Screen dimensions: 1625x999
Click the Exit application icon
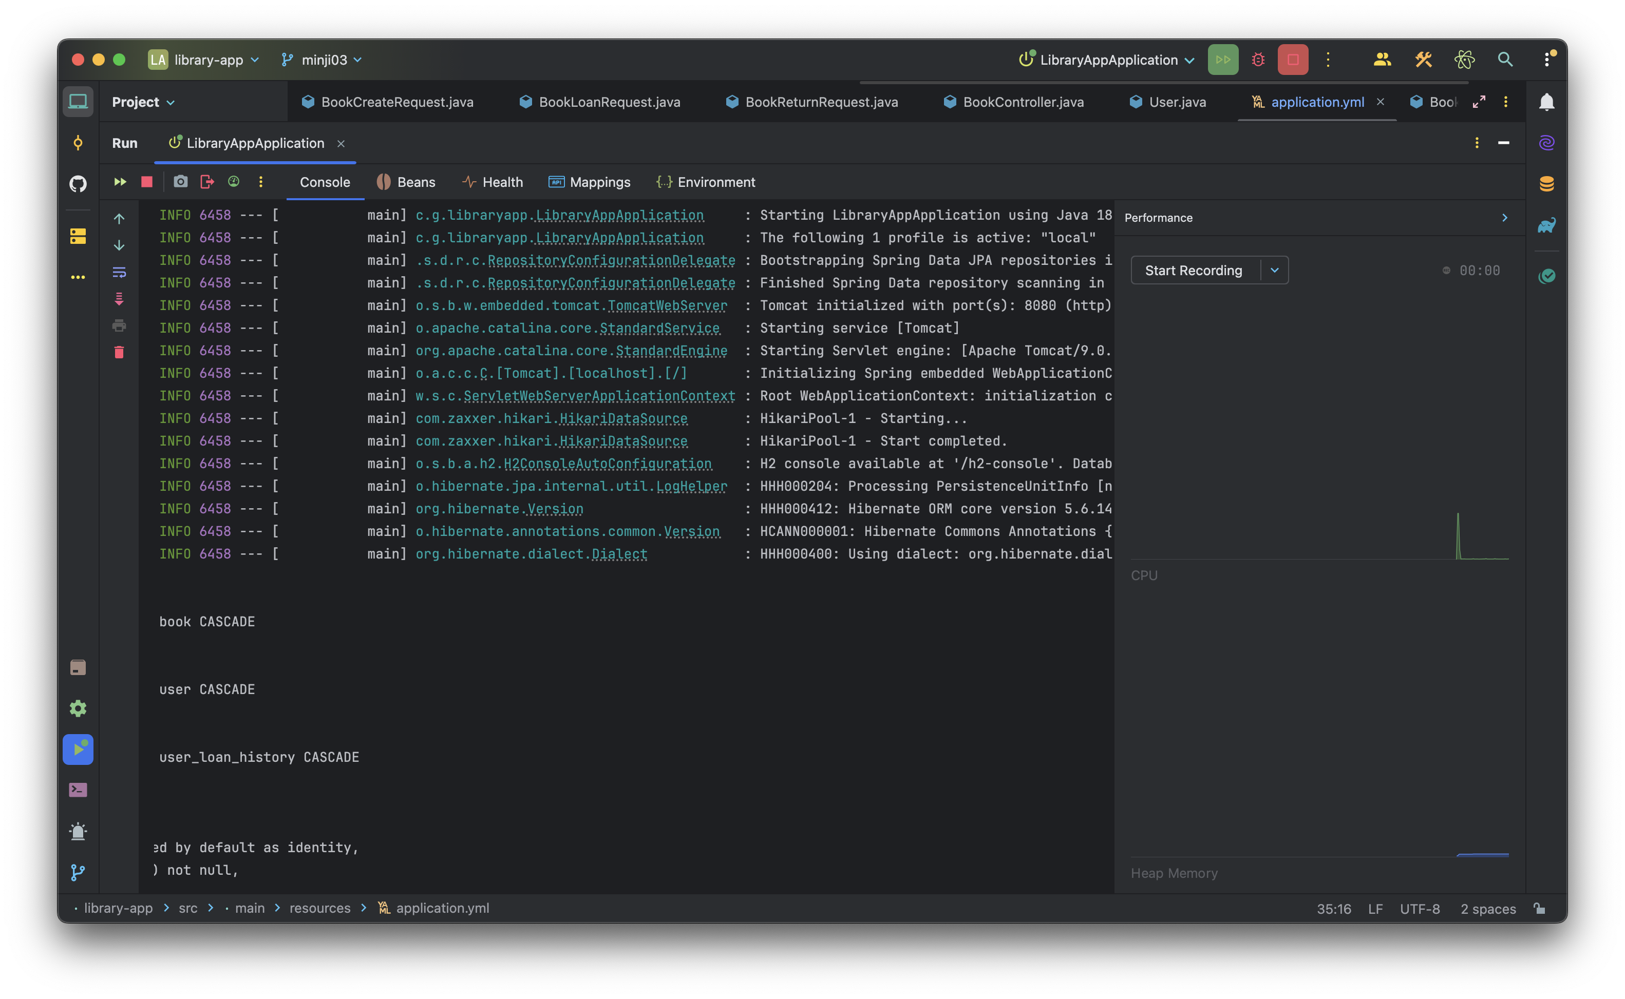[207, 182]
